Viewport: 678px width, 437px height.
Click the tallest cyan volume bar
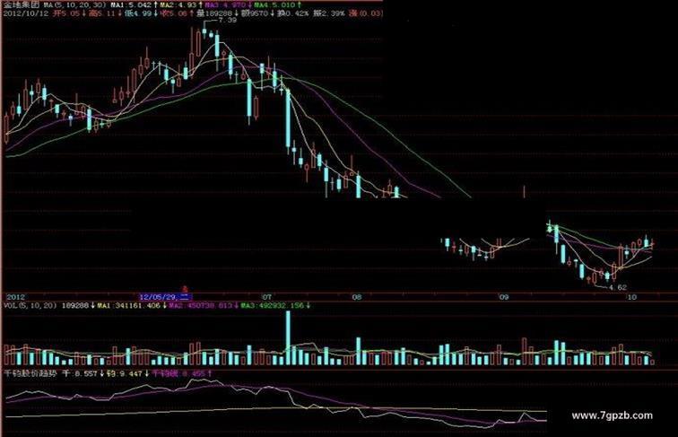click(x=288, y=338)
